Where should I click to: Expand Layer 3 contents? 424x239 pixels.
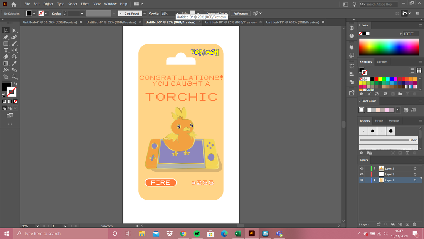375,169
